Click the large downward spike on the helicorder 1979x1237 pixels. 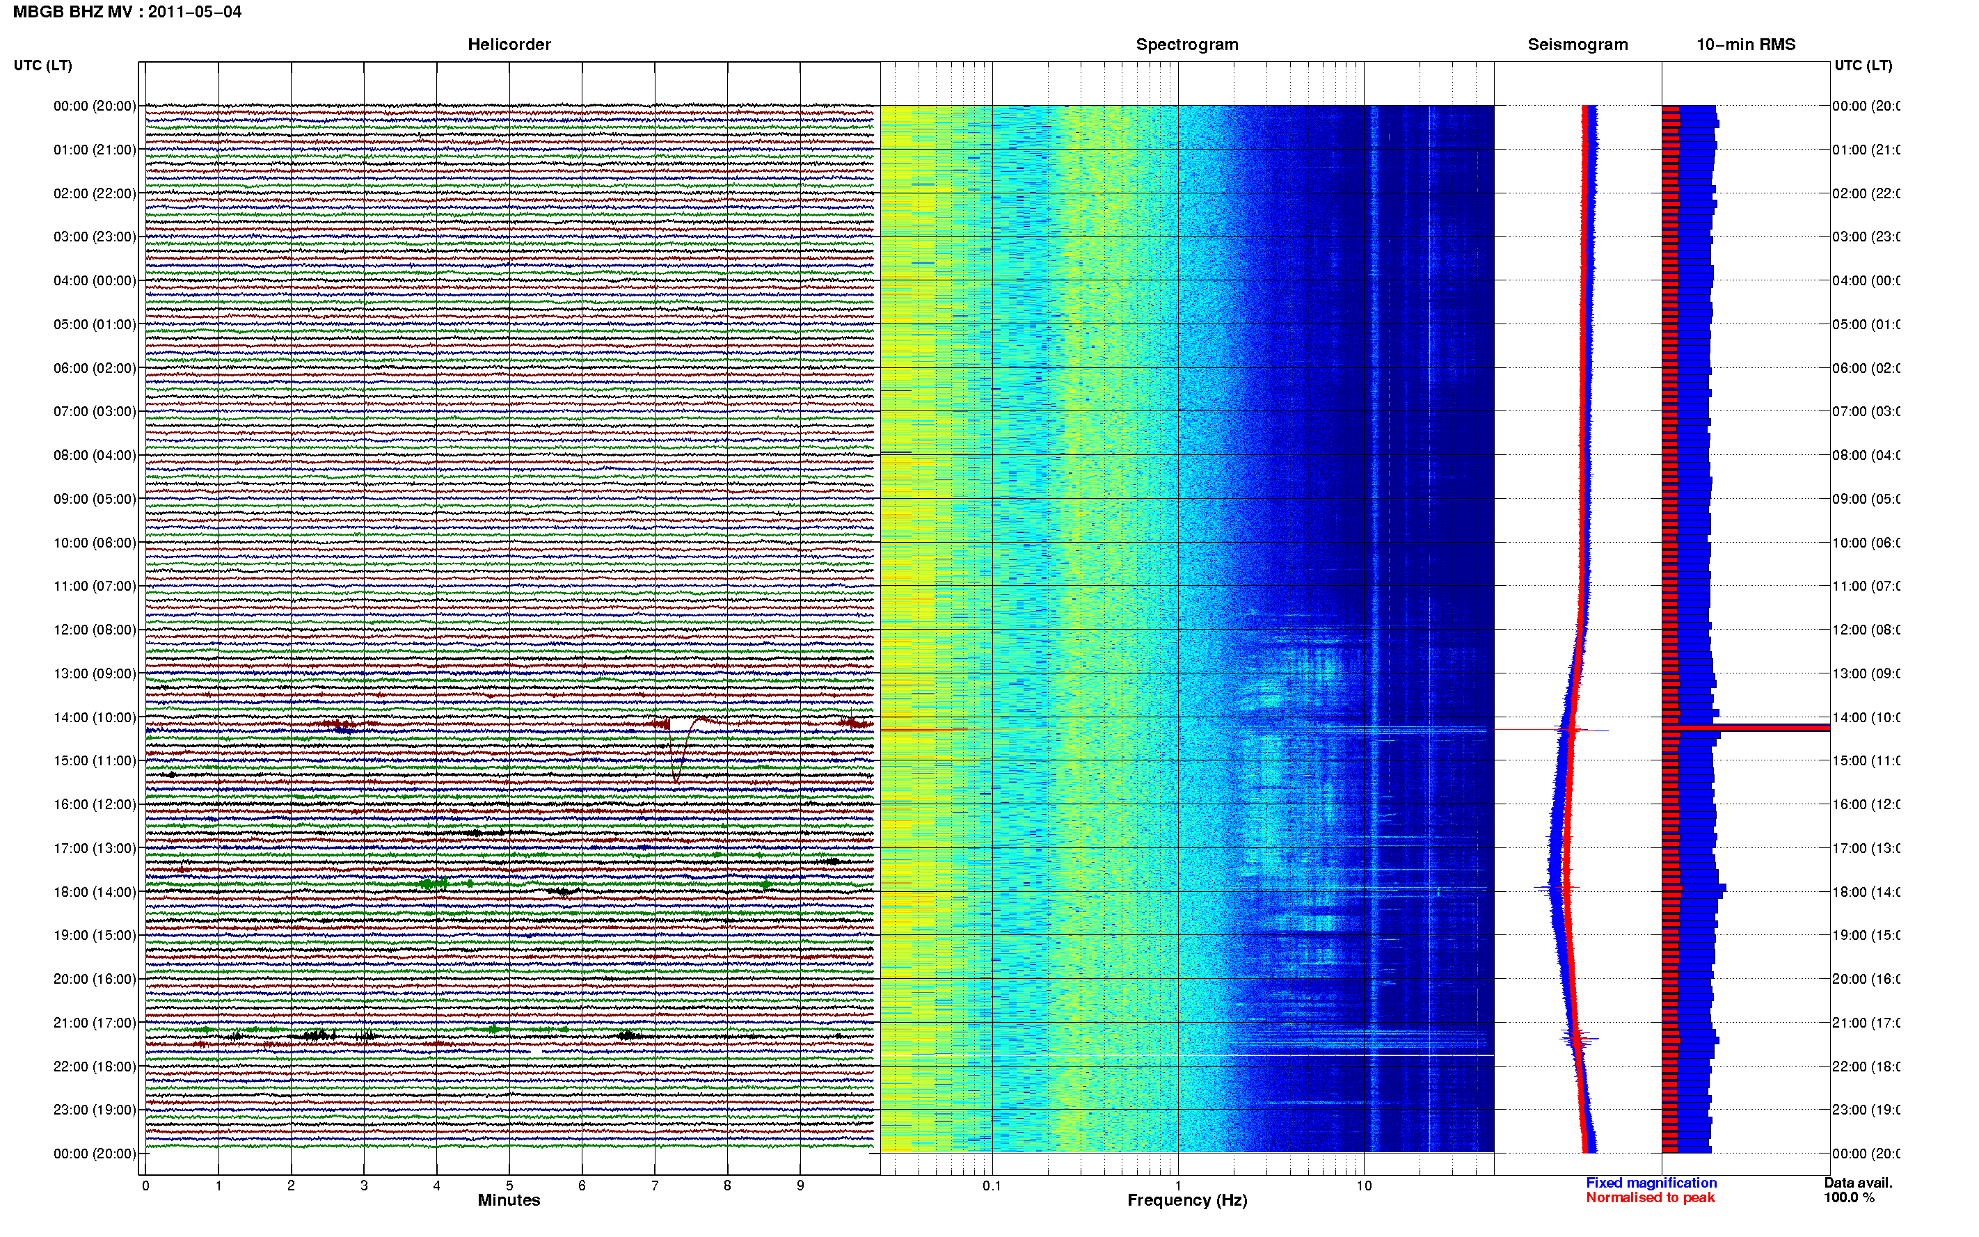pyautogui.click(x=676, y=753)
